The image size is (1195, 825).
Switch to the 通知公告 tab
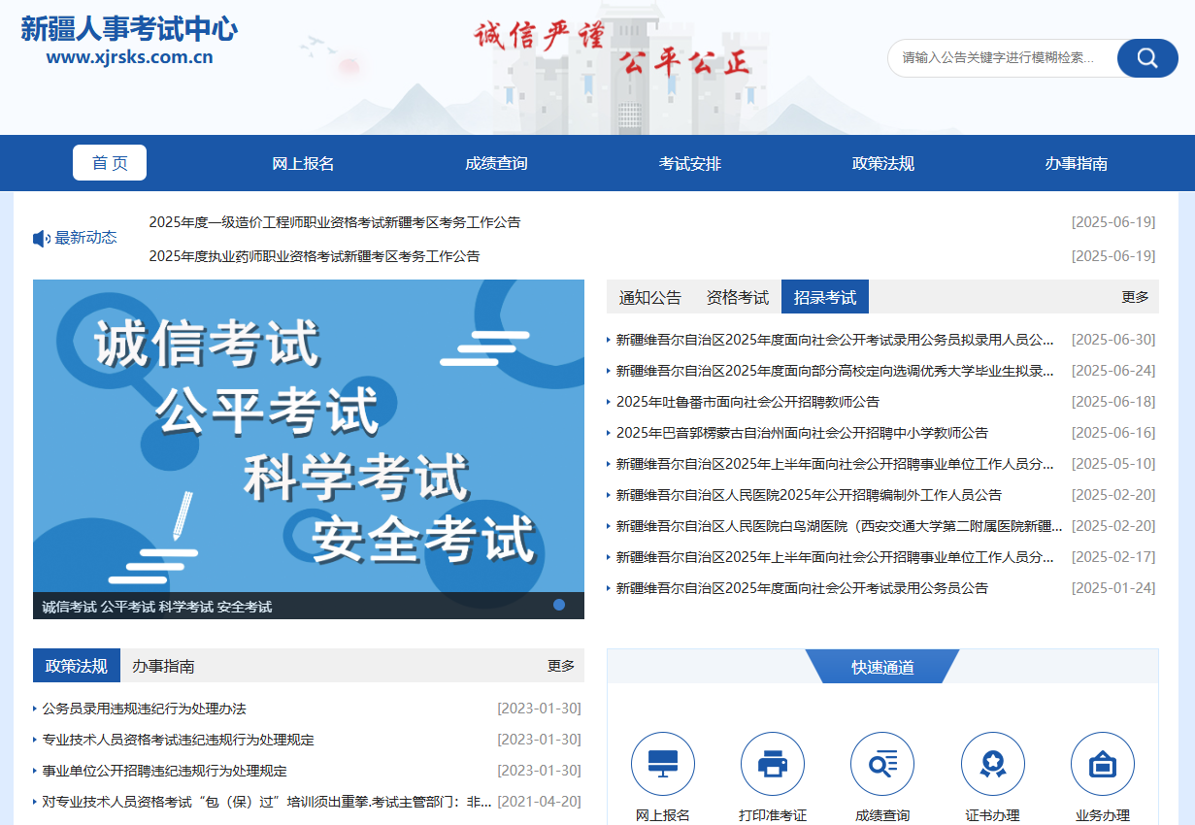coord(650,297)
